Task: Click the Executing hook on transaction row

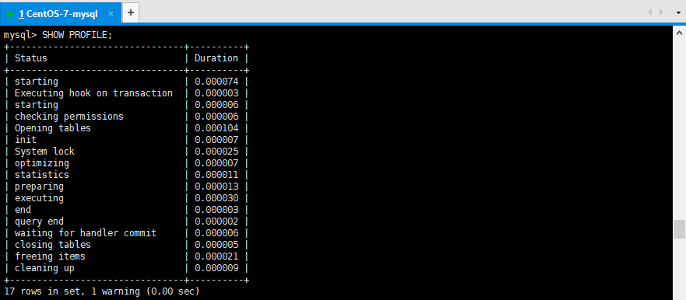Action: coord(126,93)
